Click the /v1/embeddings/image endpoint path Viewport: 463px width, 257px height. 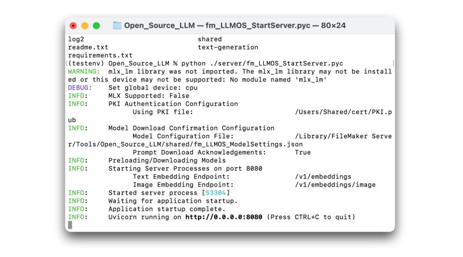click(x=335, y=185)
